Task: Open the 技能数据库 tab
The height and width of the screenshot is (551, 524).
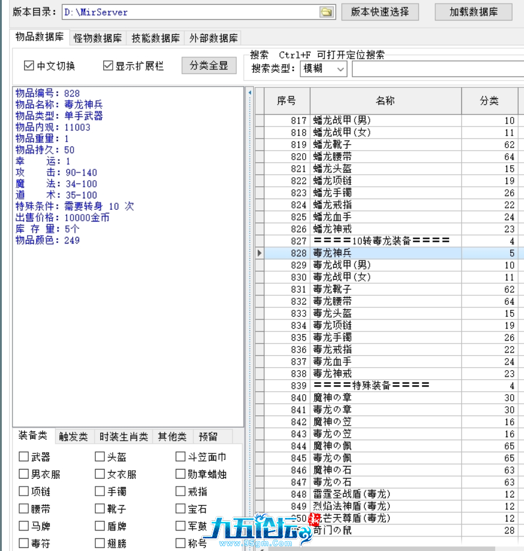Action: pyautogui.click(x=156, y=38)
